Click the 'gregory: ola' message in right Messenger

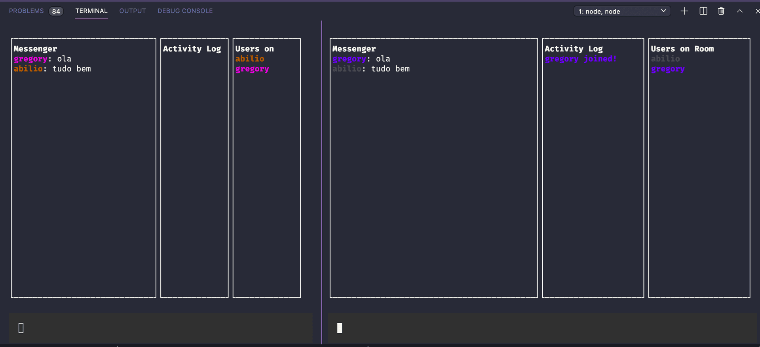pyautogui.click(x=361, y=59)
